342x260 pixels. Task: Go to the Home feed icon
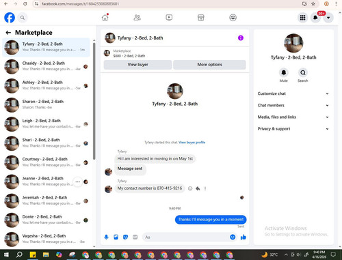[105, 18]
